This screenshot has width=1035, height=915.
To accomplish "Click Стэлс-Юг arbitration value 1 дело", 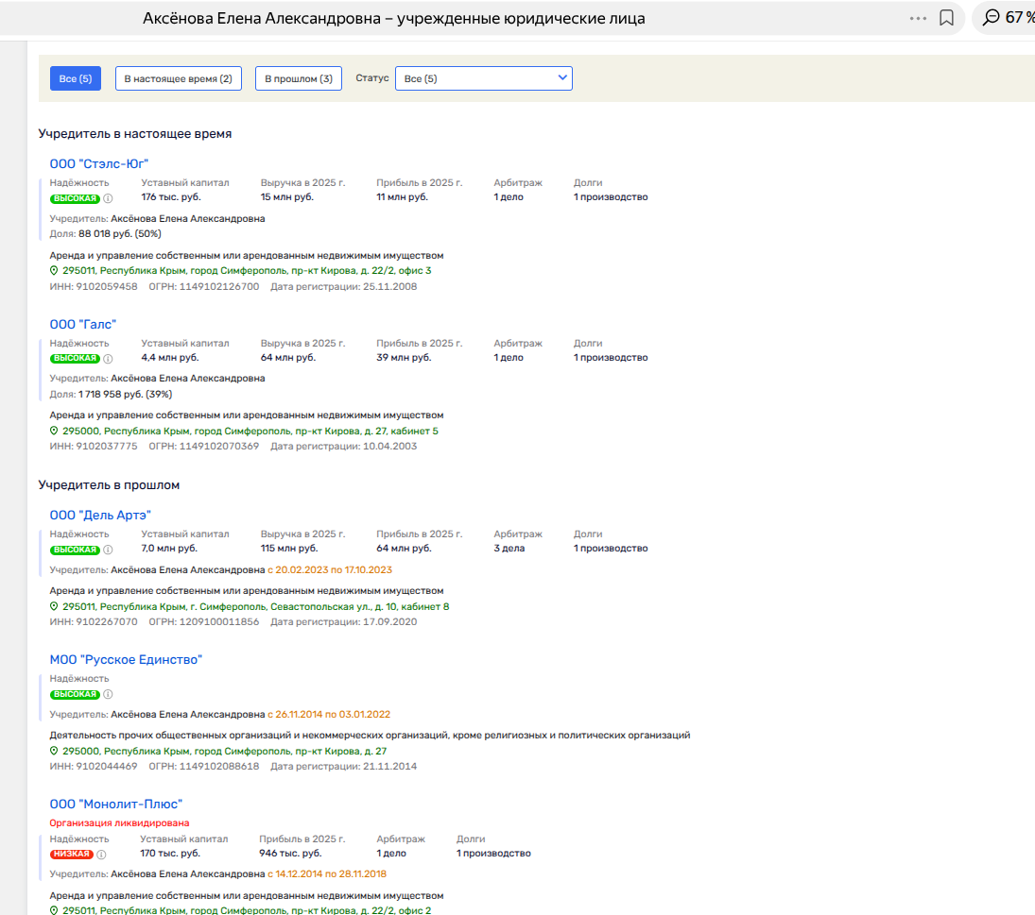I will (x=509, y=197).
